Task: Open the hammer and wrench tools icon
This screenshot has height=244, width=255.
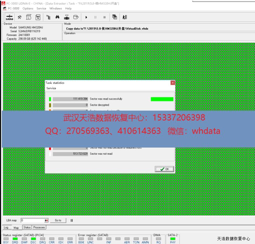Action: (19, 17)
